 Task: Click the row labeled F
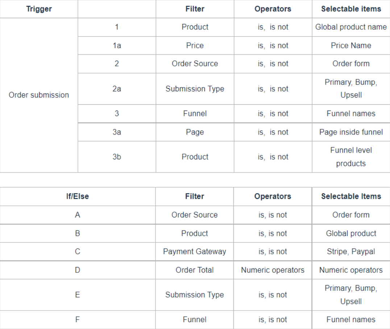coord(78,320)
